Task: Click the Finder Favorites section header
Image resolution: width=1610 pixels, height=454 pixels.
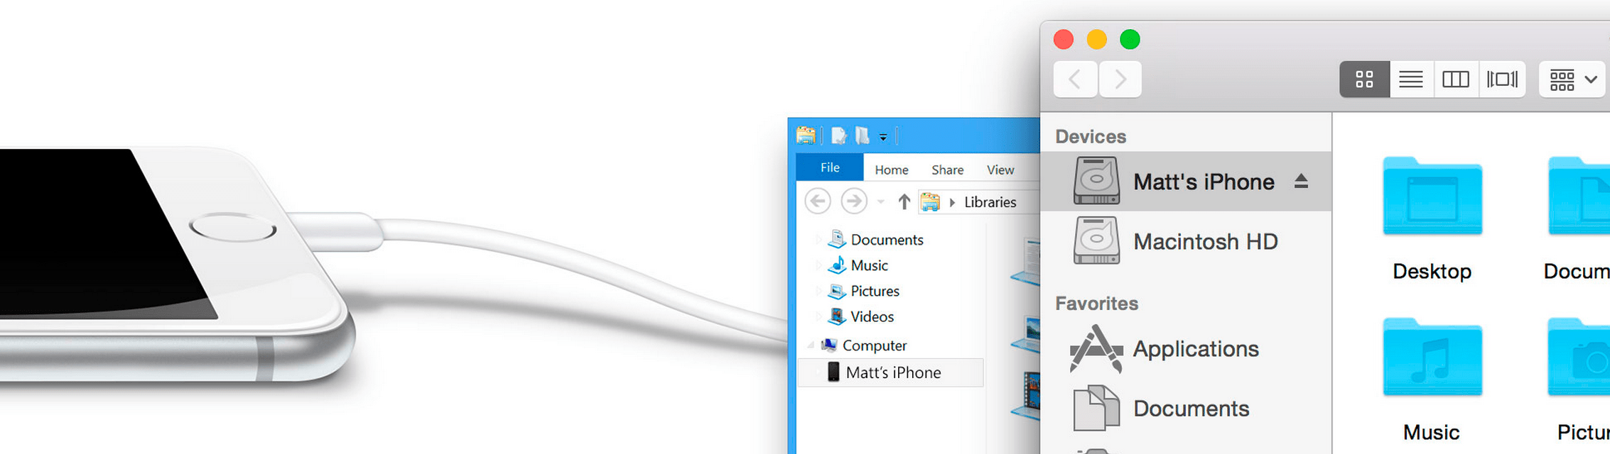Action: [x=1096, y=304]
